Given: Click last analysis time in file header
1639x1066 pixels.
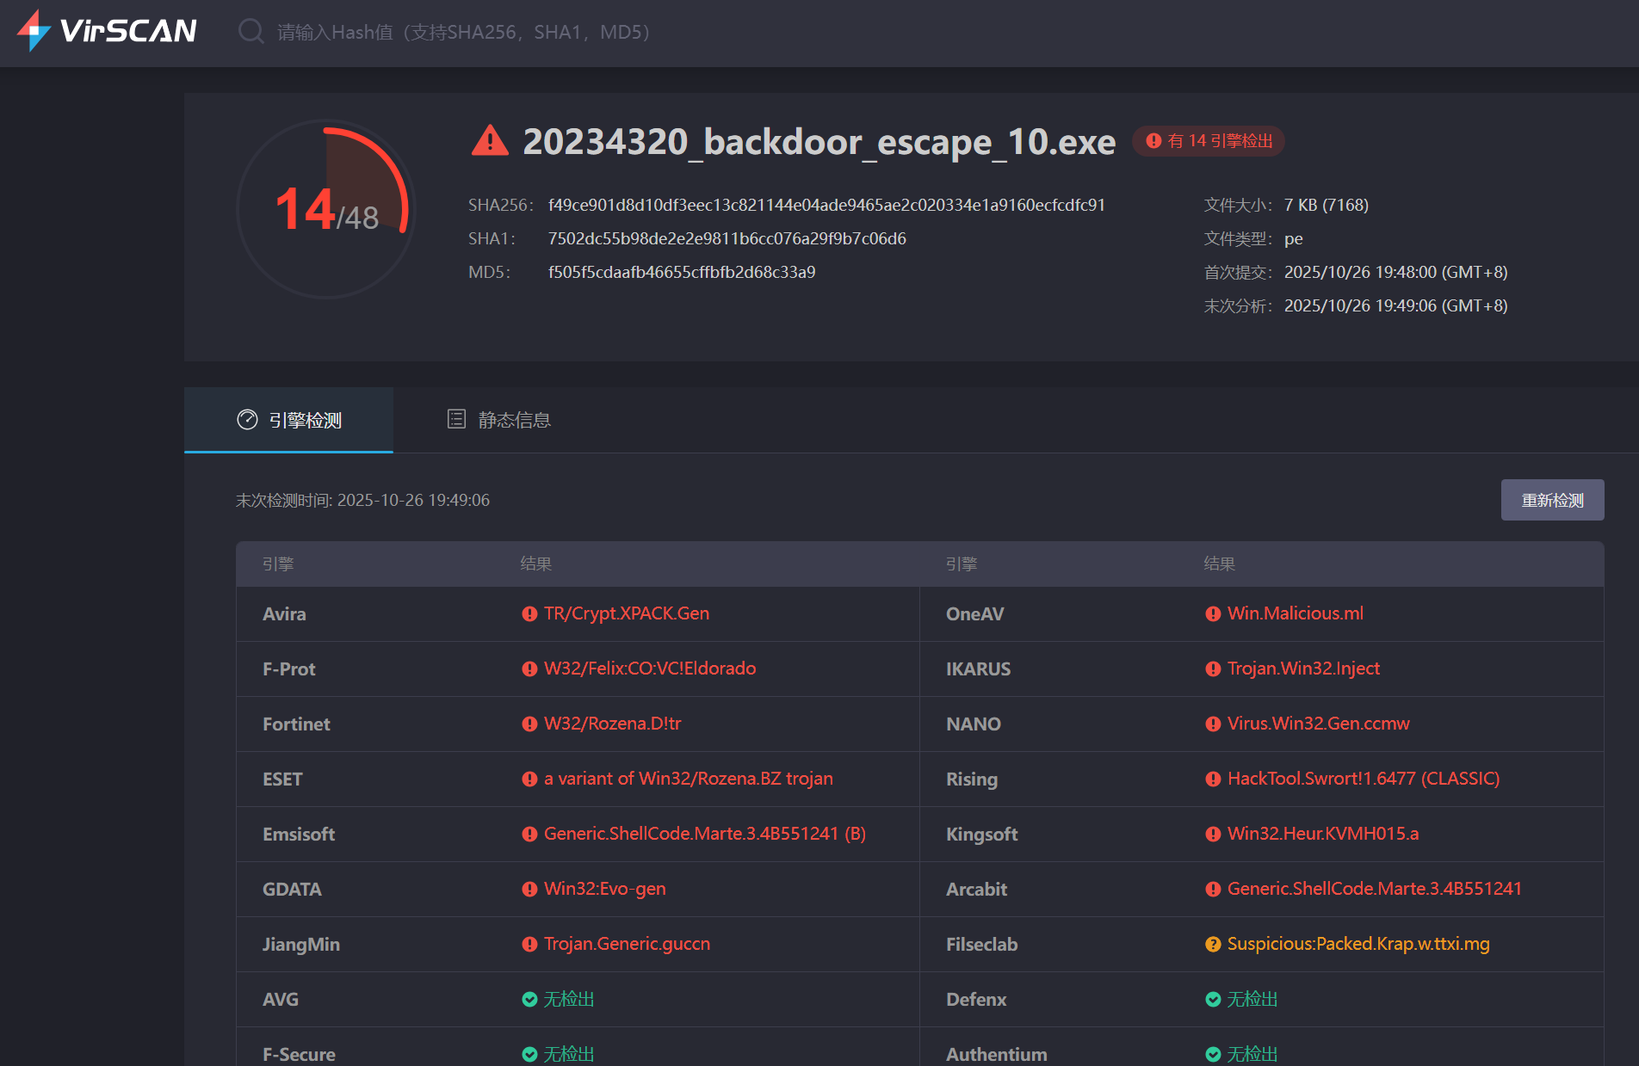Looking at the screenshot, I should 1395,305.
